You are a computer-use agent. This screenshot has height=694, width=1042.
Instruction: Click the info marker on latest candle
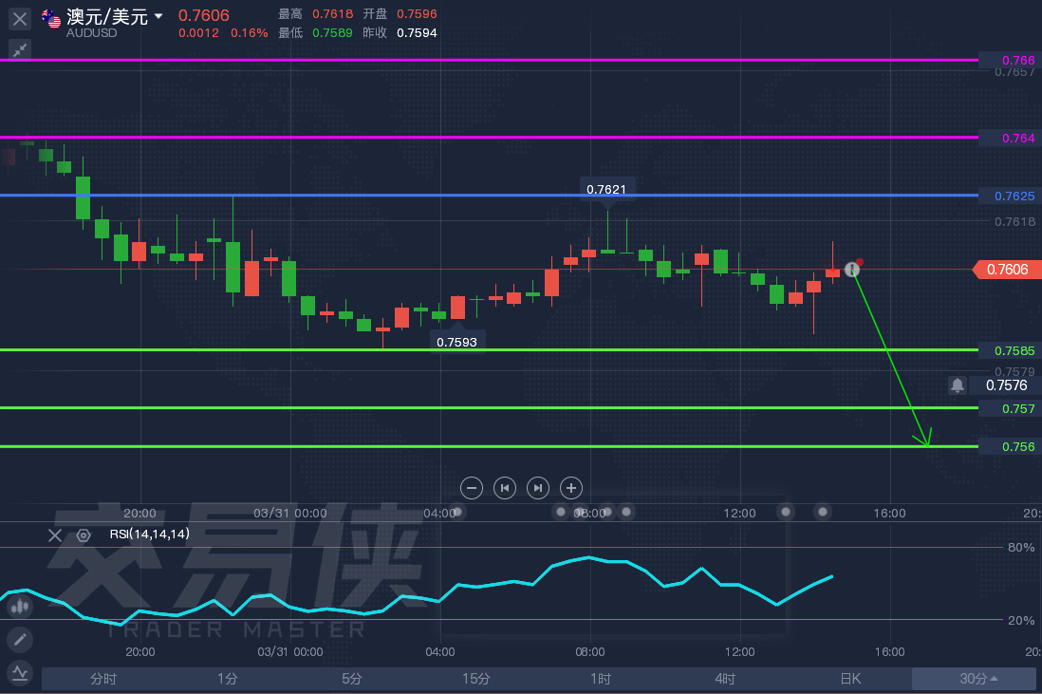point(852,270)
